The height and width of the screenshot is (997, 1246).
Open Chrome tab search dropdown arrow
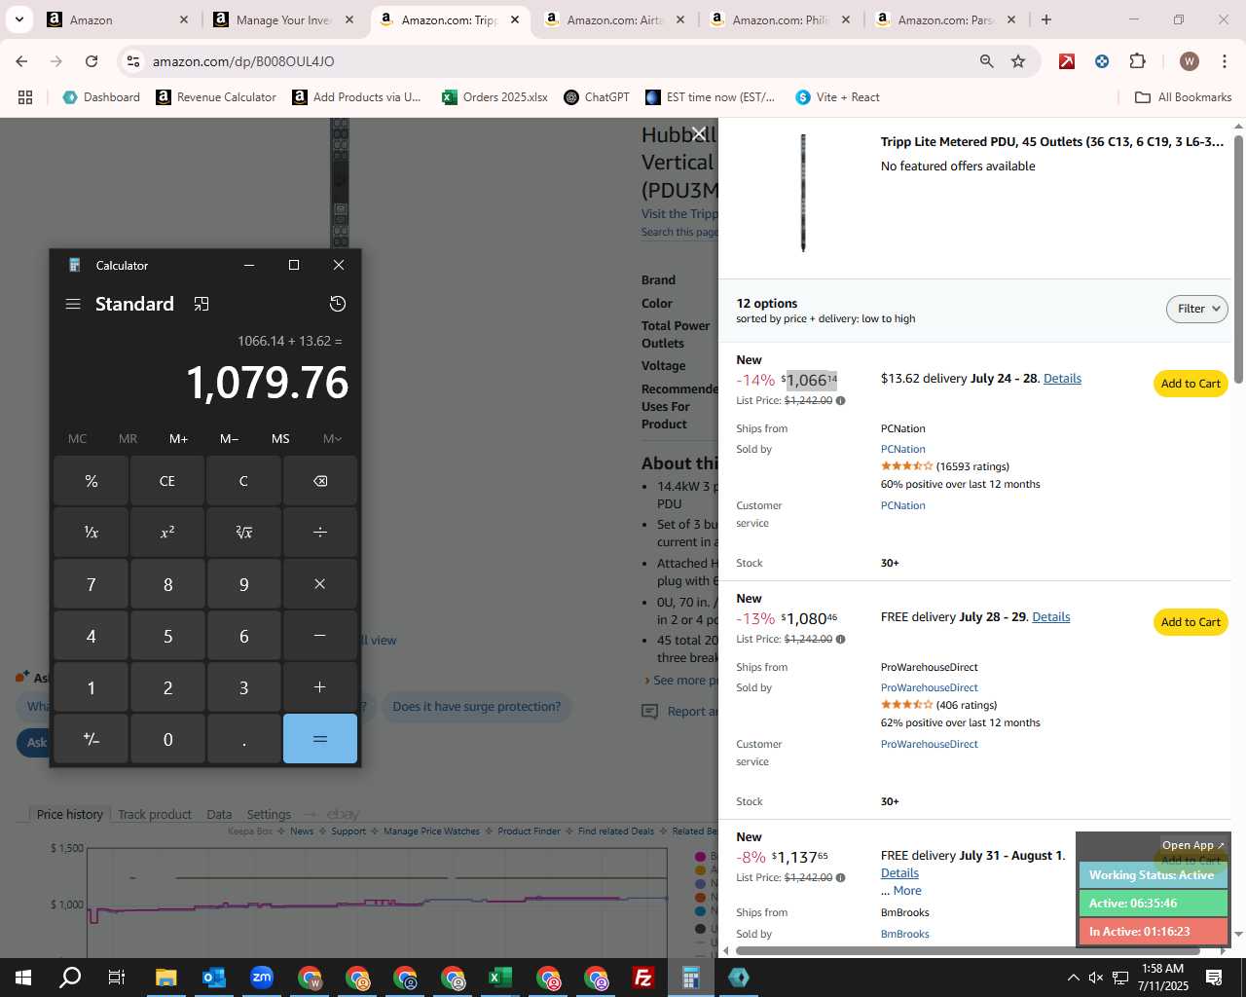[19, 19]
